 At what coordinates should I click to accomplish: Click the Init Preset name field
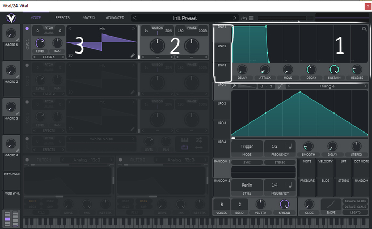pyautogui.click(x=184, y=18)
